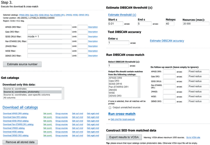Click Estimate threshold (ε) link
210x145 pixels.
click(x=122, y=15)
